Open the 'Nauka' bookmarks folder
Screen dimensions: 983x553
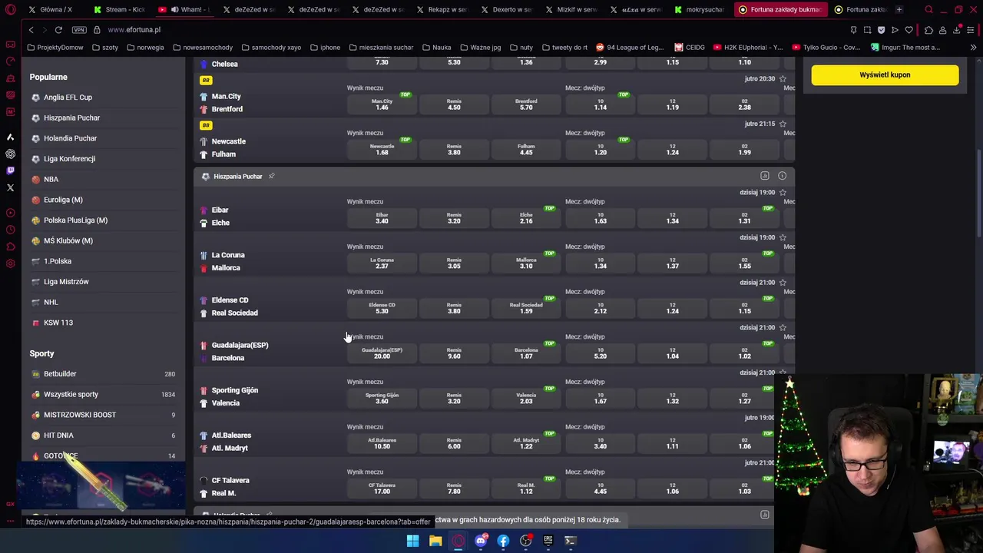[x=436, y=48]
